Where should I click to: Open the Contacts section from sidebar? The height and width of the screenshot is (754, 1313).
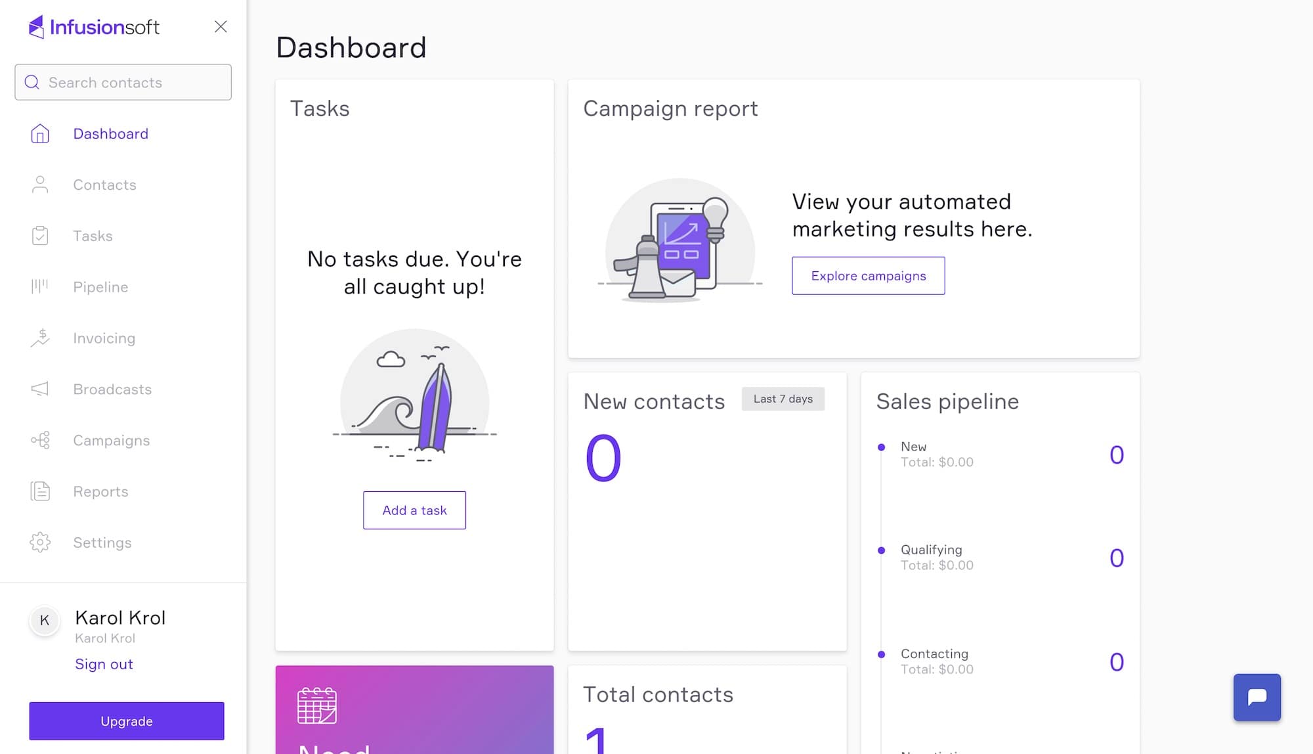[104, 185]
